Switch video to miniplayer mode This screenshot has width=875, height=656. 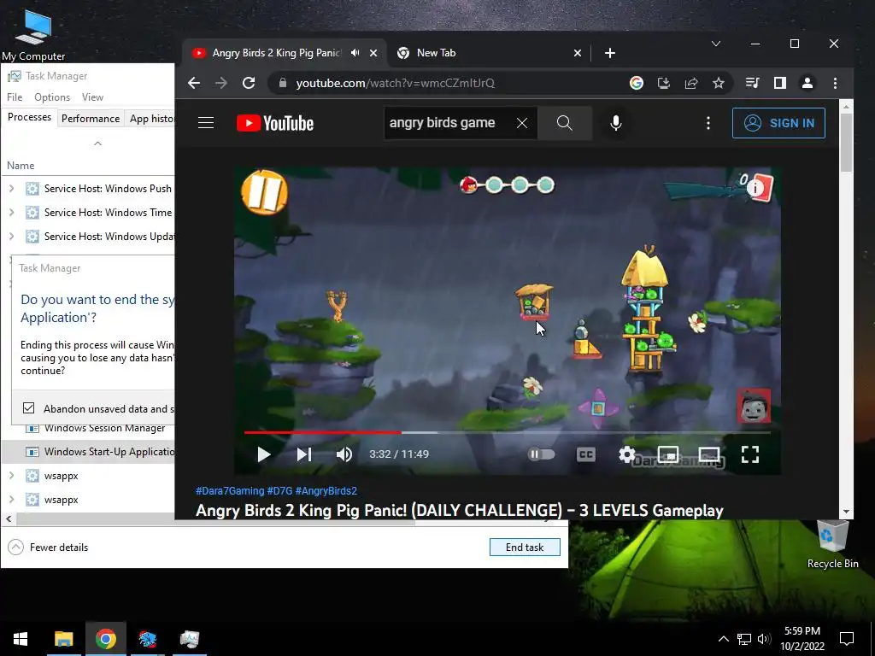668,454
